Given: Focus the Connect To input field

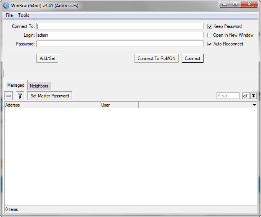Looking at the screenshot, I should click(x=120, y=26).
